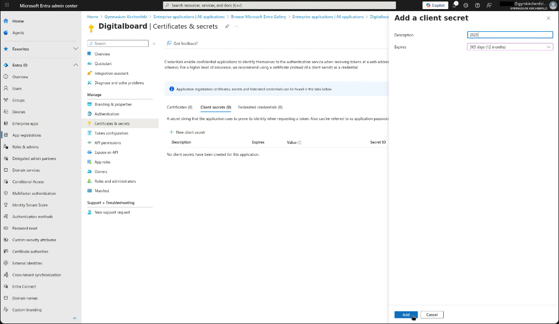
Task: Open the Expires dropdown
Action: coord(509,46)
